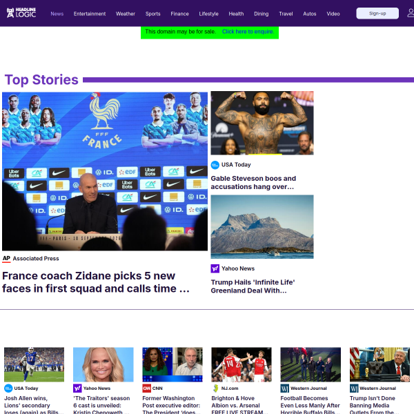414x414 pixels.
Task: Click the Sign-up button
Action: pyautogui.click(x=377, y=13)
